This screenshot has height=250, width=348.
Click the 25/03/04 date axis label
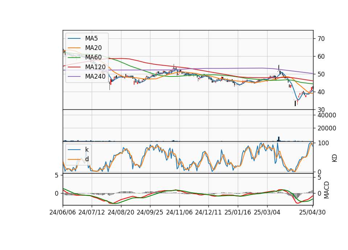coord(267,212)
